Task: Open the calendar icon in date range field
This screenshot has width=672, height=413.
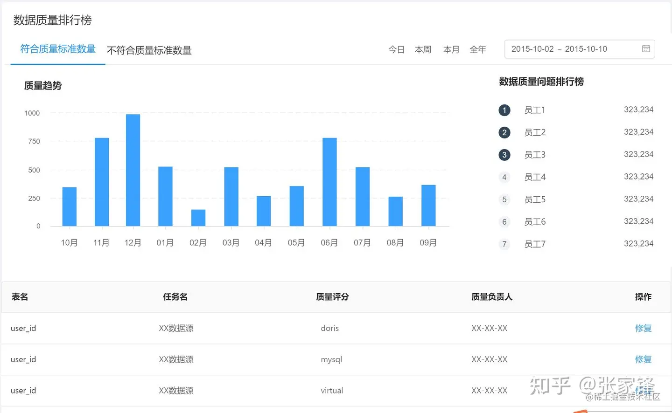Action: click(646, 49)
